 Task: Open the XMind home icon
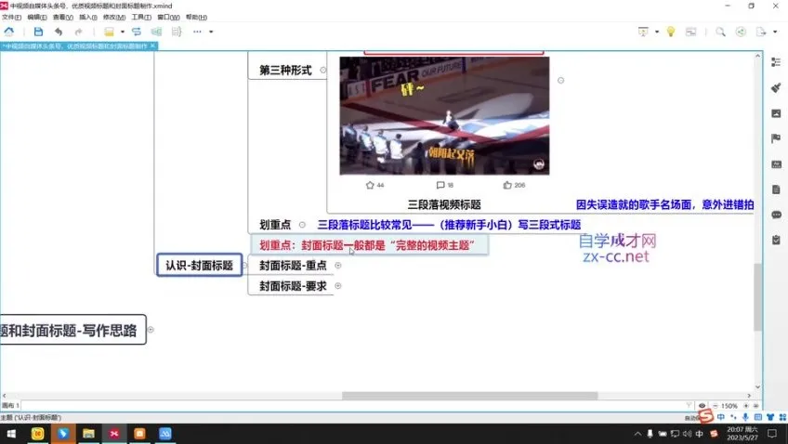pos(9,32)
